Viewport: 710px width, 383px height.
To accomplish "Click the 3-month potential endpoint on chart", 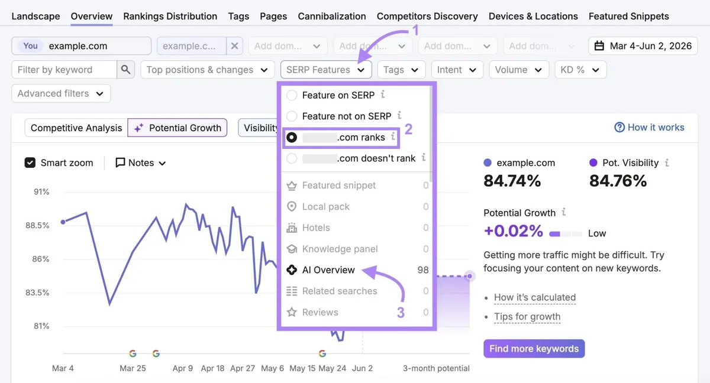I will click(470, 276).
